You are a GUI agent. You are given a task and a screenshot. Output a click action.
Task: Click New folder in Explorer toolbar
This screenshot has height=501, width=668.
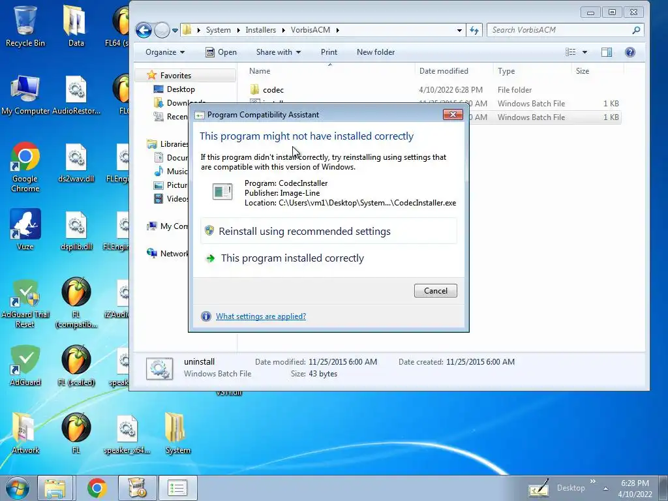376,52
